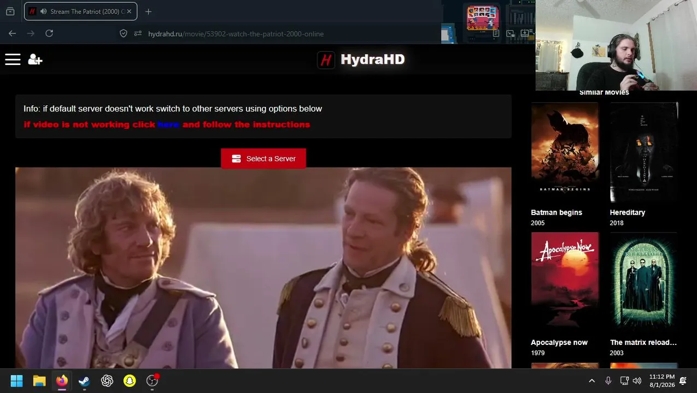Open File Explorer from taskbar
This screenshot has height=393, width=697.
point(39,381)
